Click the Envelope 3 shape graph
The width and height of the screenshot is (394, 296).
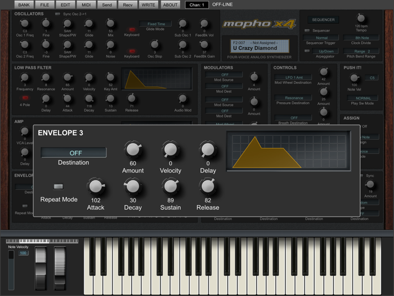coord(289,151)
